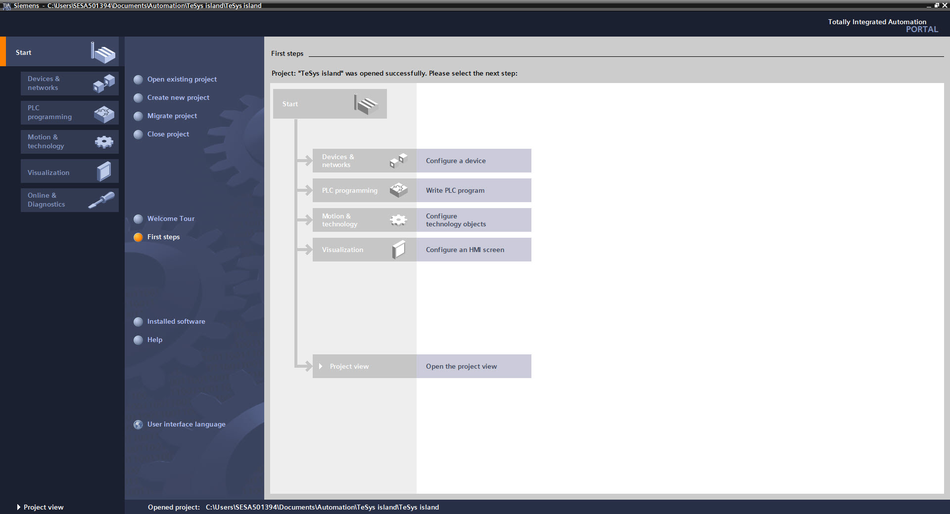
Task: Switch to Motion & technology portal
Action: 70,142
